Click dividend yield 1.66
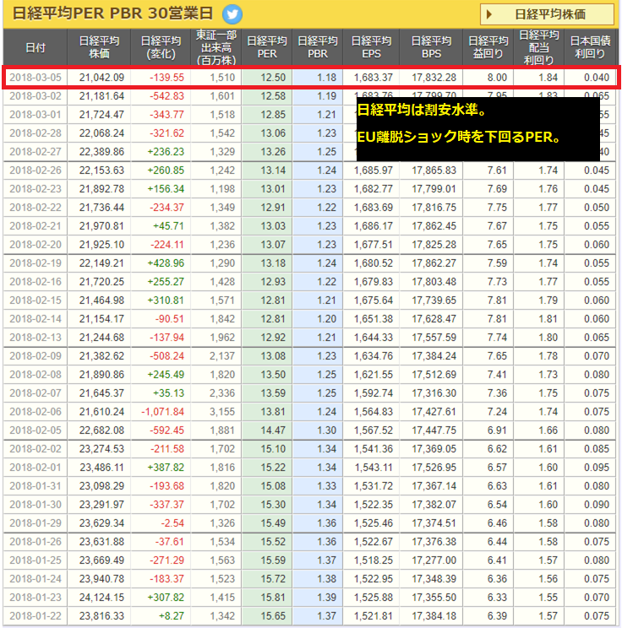 548,430
